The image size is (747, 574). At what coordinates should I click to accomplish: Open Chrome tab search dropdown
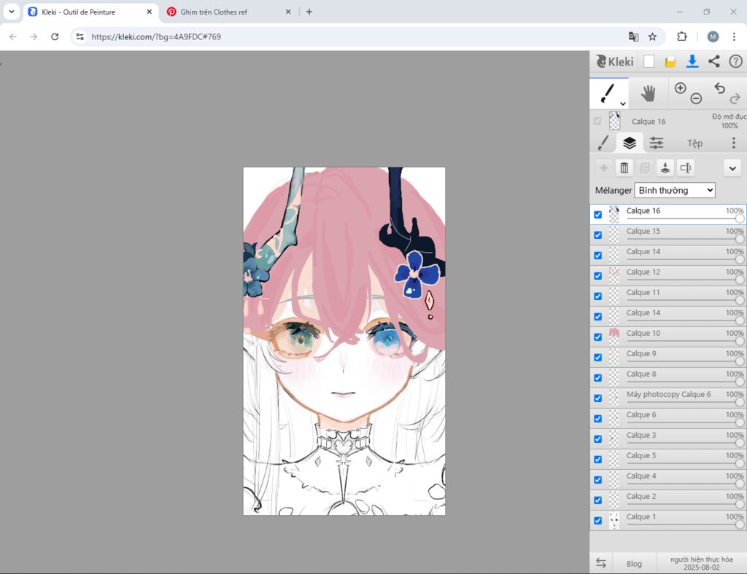tap(12, 12)
